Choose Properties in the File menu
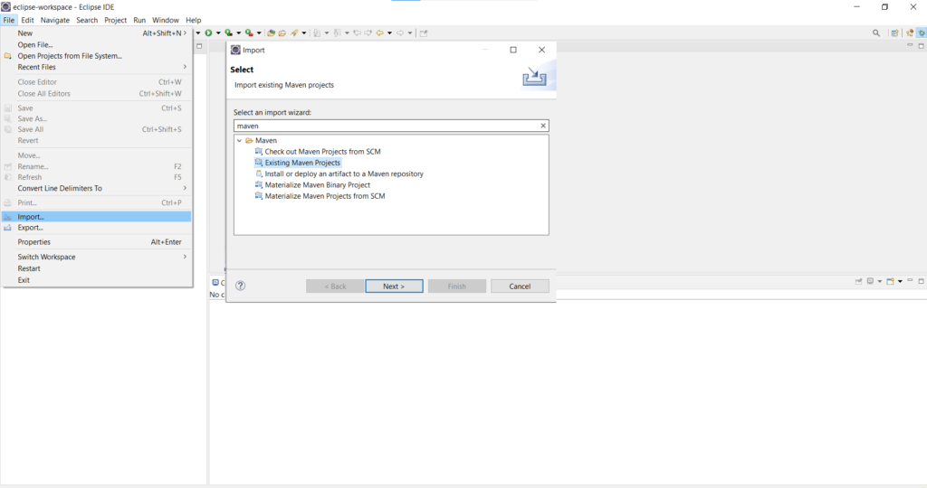The width and height of the screenshot is (927, 488). (x=97, y=242)
